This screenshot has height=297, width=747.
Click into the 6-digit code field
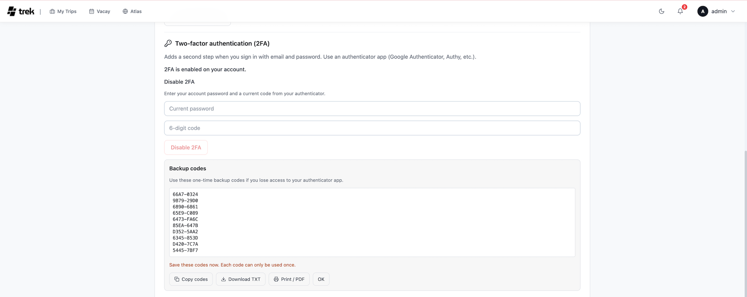pyautogui.click(x=372, y=128)
